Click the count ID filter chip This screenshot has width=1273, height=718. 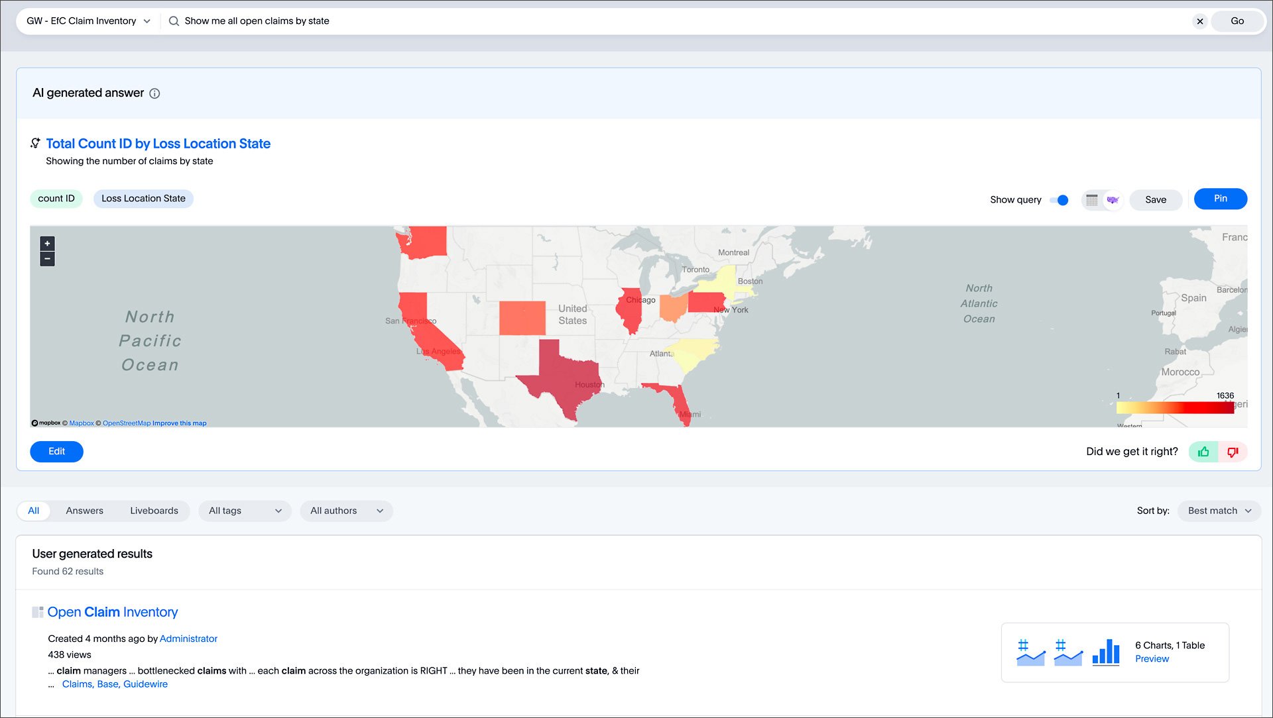[56, 198]
